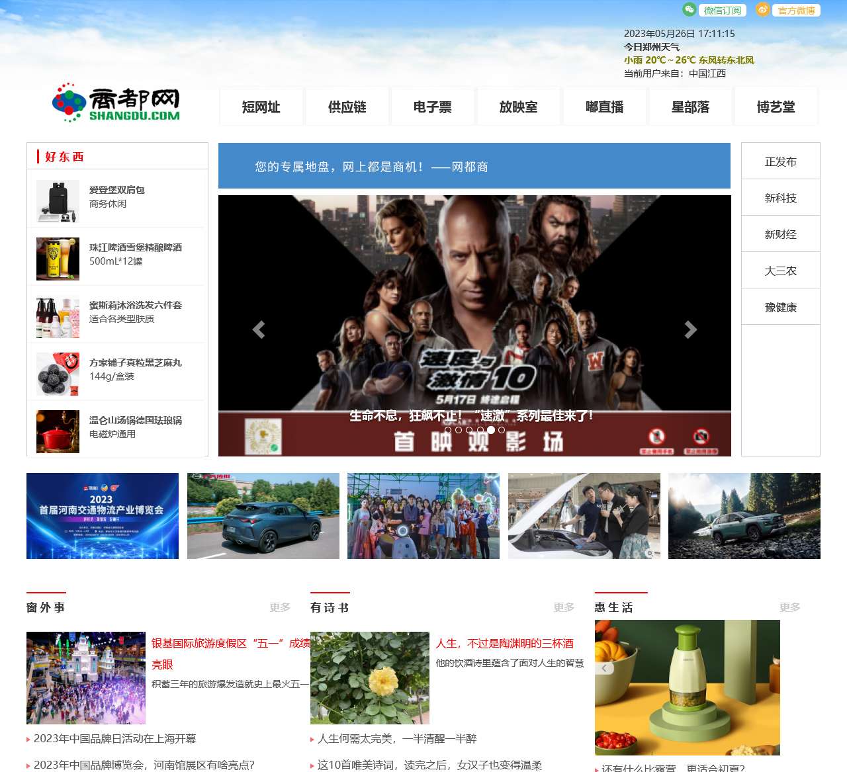Open the 2023年中国品牌博览会 河南馆 link
This screenshot has height=772, width=847.
coord(144,765)
